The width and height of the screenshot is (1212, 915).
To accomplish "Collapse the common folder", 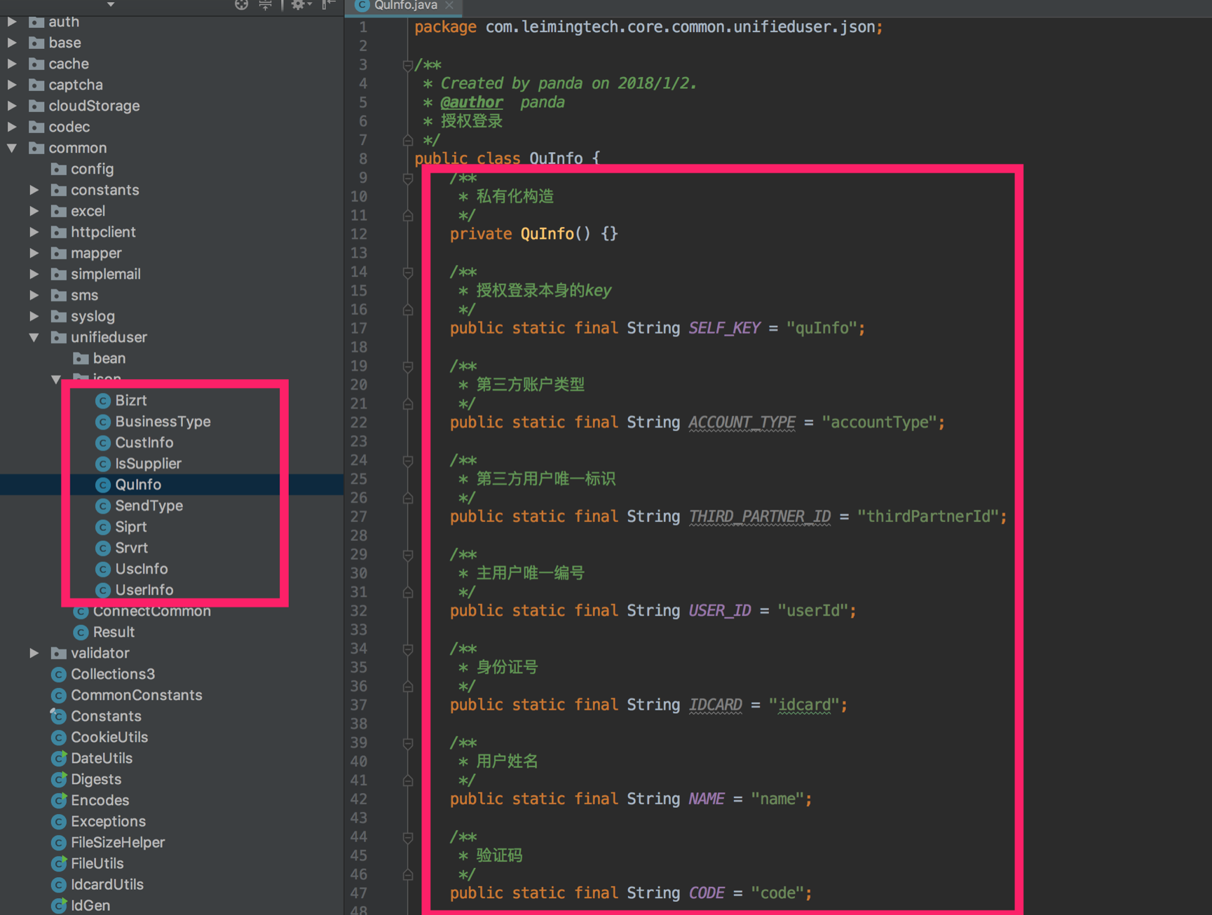I will (x=12, y=148).
